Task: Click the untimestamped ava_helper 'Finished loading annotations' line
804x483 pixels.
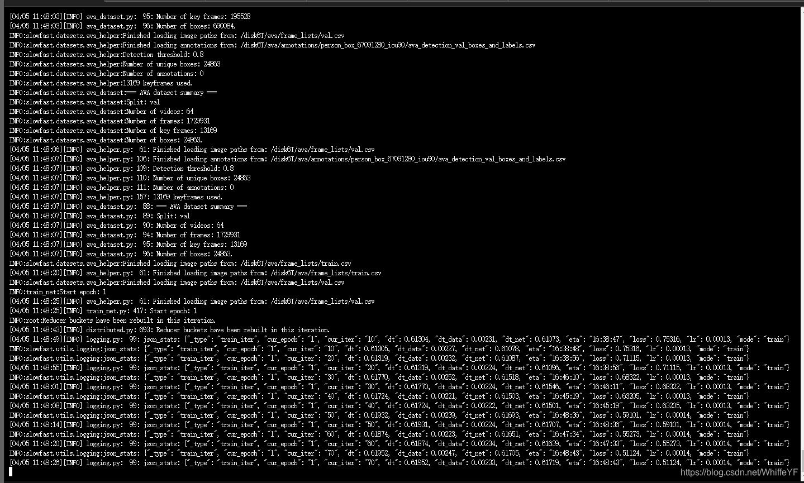Action: 272,45
